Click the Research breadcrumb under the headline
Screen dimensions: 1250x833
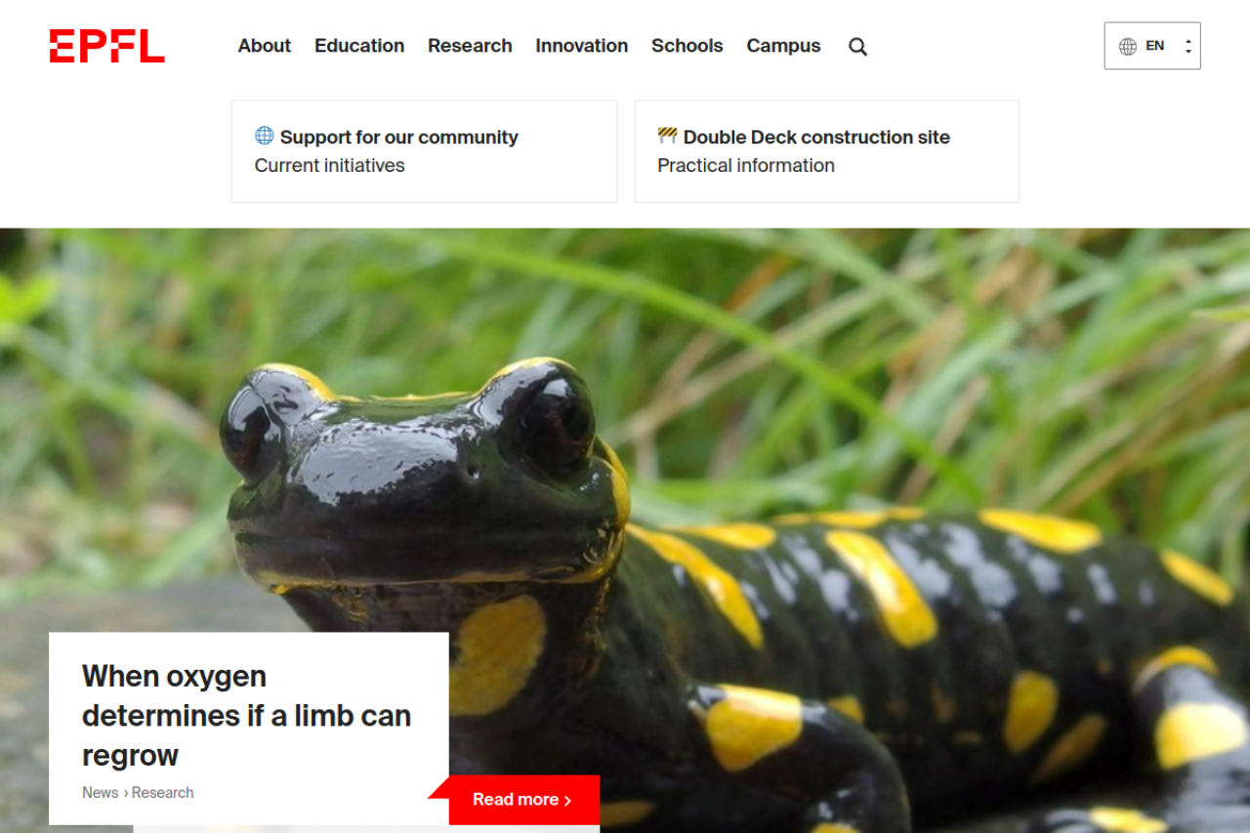pos(163,793)
